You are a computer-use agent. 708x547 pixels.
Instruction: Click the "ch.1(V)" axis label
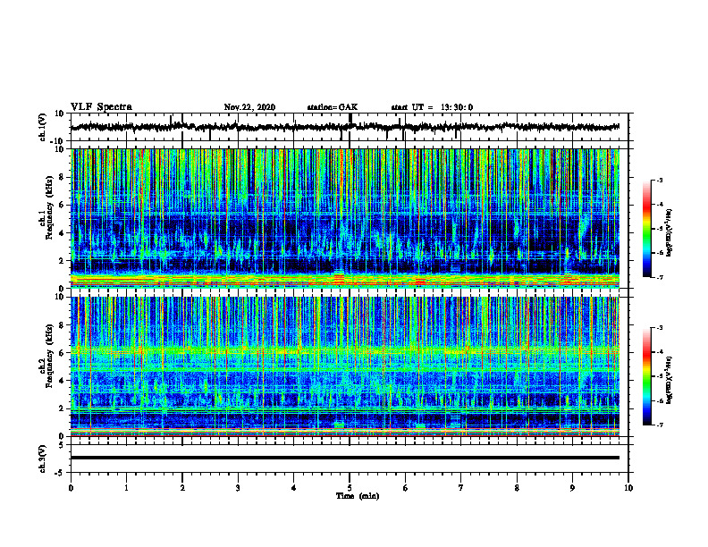pyautogui.click(x=43, y=127)
